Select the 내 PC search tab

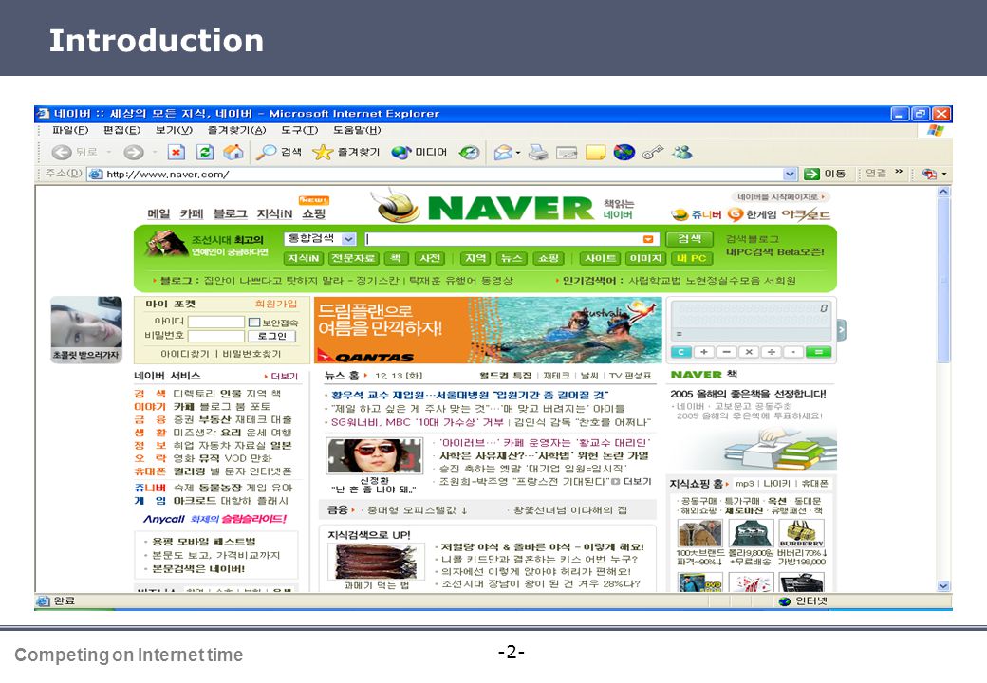tap(691, 258)
